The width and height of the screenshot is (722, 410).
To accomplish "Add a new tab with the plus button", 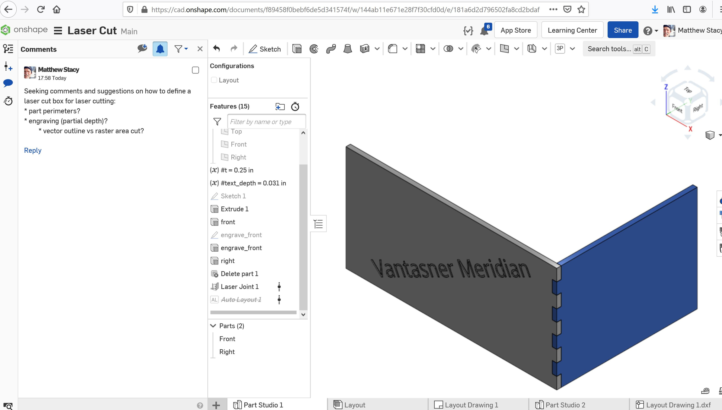I will (x=216, y=405).
